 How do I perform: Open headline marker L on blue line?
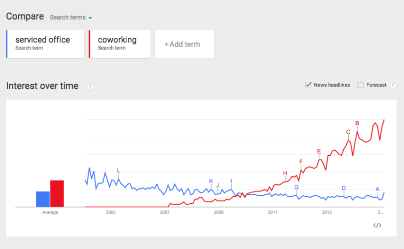click(x=118, y=170)
